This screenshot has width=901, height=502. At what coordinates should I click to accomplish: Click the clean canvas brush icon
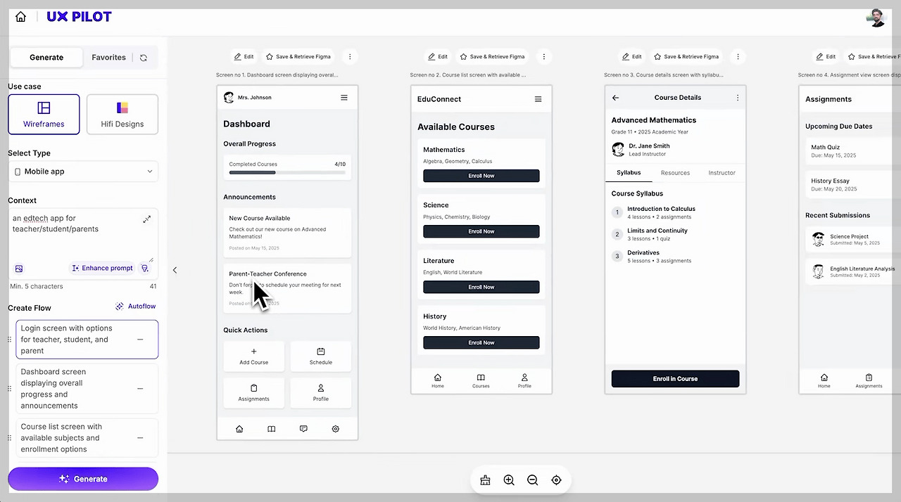[x=484, y=480]
